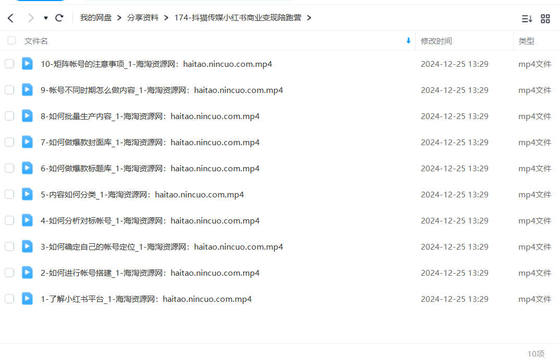Click modified time of 10-矩阵帐号的注意事项 row
Image resolution: width=559 pixels, height=364 pixels.
[455, 64]
